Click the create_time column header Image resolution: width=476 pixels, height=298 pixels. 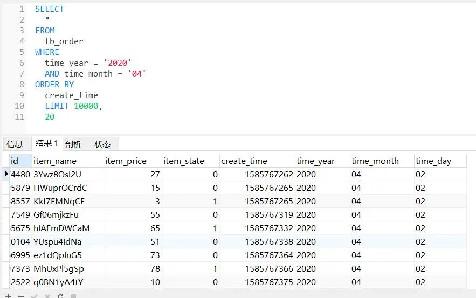[x=258, y=161]
